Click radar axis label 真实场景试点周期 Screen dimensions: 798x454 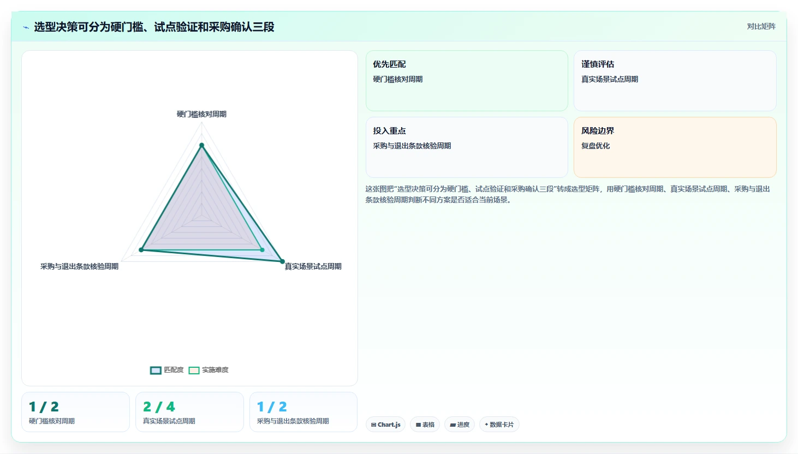(x=313, y=266)
